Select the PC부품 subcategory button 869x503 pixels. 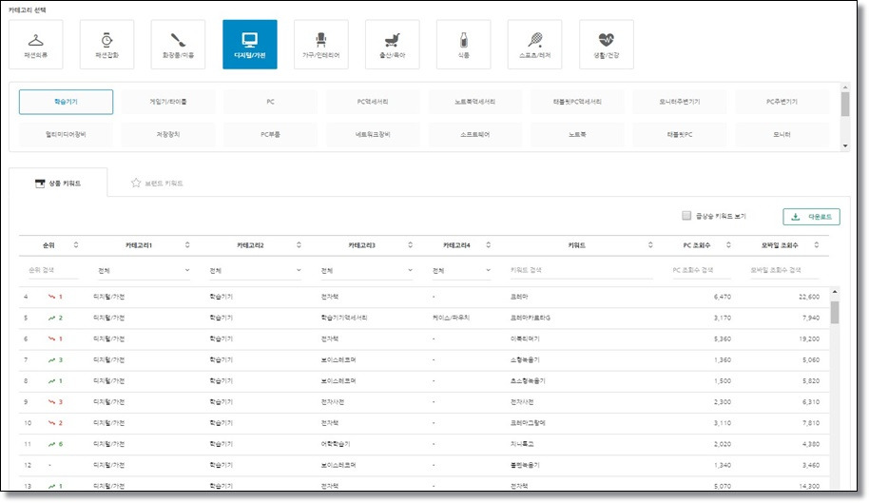click(x=270, y=135)
